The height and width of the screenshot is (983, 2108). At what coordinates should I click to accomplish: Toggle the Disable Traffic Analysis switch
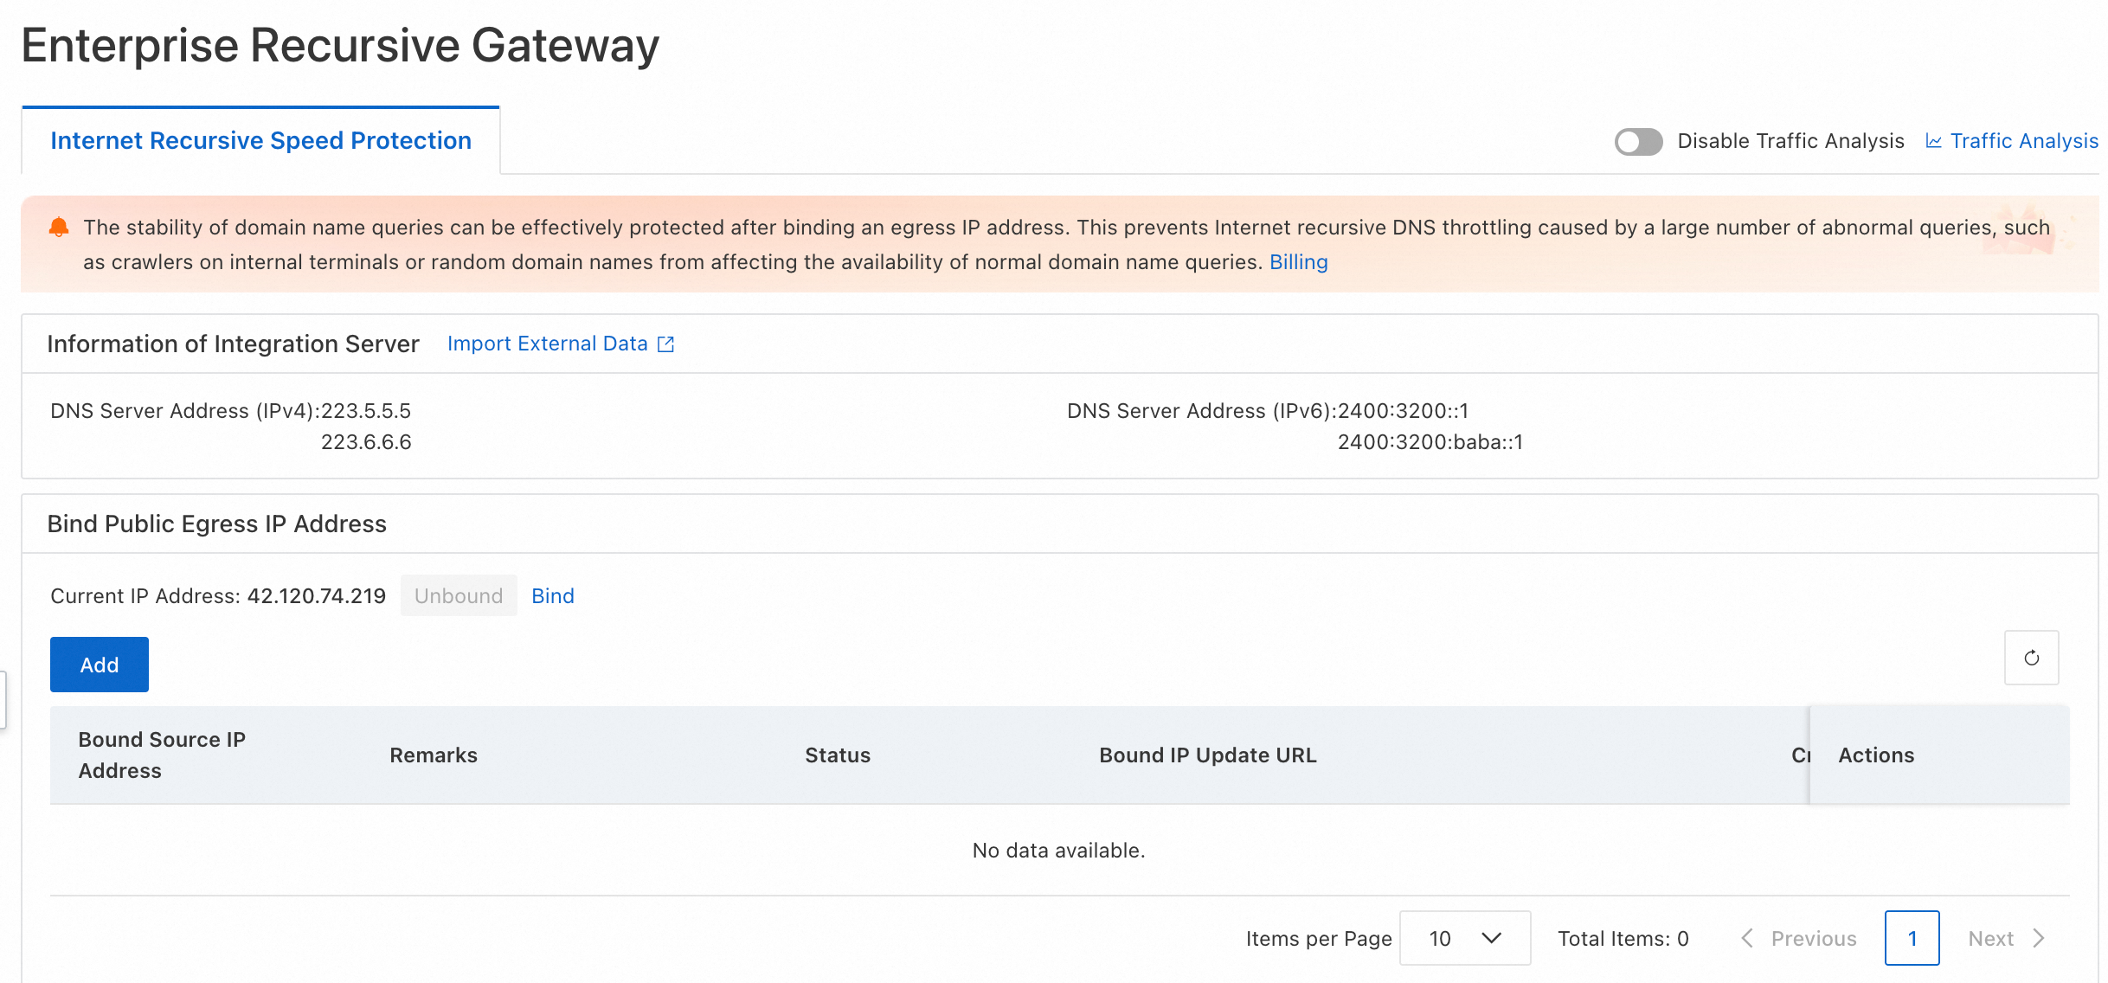[x=1637, y=141]
